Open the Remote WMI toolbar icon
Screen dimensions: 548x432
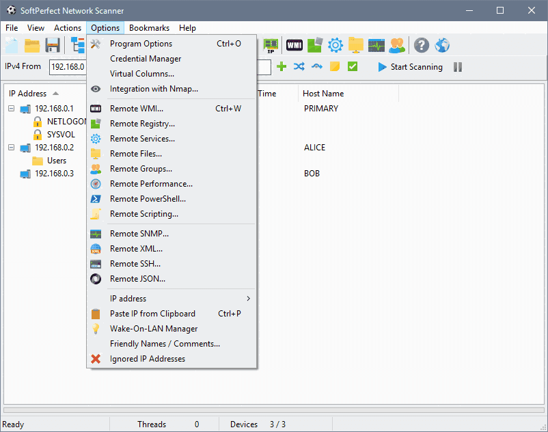tap(294, 45)
